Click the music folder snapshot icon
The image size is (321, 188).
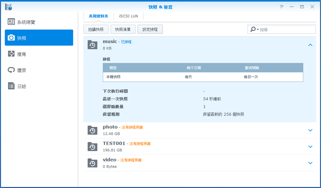[92, 44]
